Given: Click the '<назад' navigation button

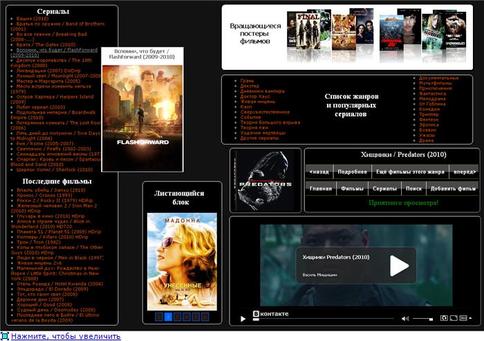Looking at the screenshot, I should pyautogui.click(x=319, y=172).
